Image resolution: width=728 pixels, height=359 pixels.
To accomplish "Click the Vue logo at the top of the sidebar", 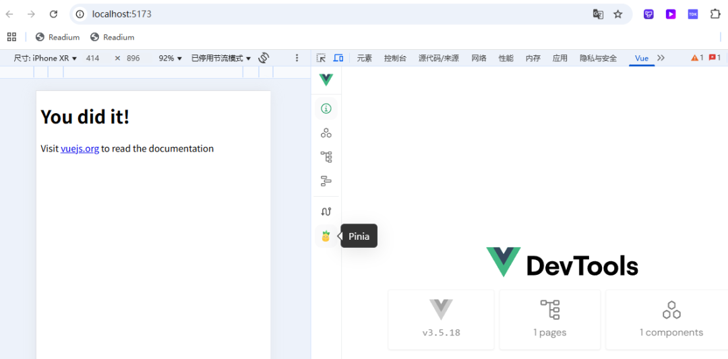I will point(326,79).
